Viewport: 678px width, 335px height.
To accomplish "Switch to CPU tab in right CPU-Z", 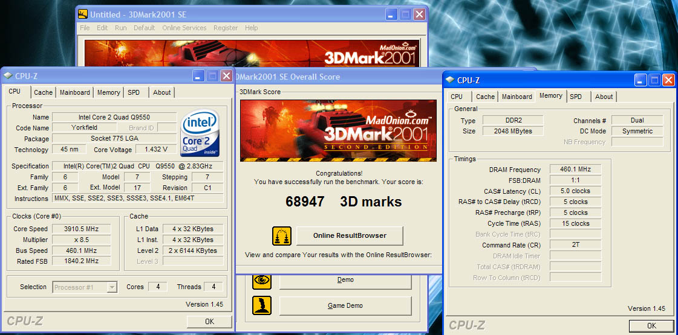I will [x=457, y=97].
